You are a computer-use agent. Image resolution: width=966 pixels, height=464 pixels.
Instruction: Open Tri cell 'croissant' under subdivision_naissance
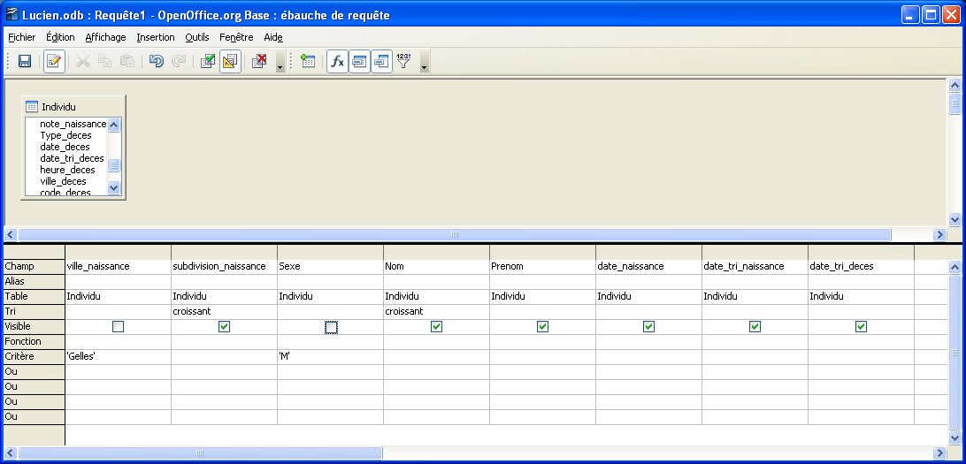click(x=225, y=311)
